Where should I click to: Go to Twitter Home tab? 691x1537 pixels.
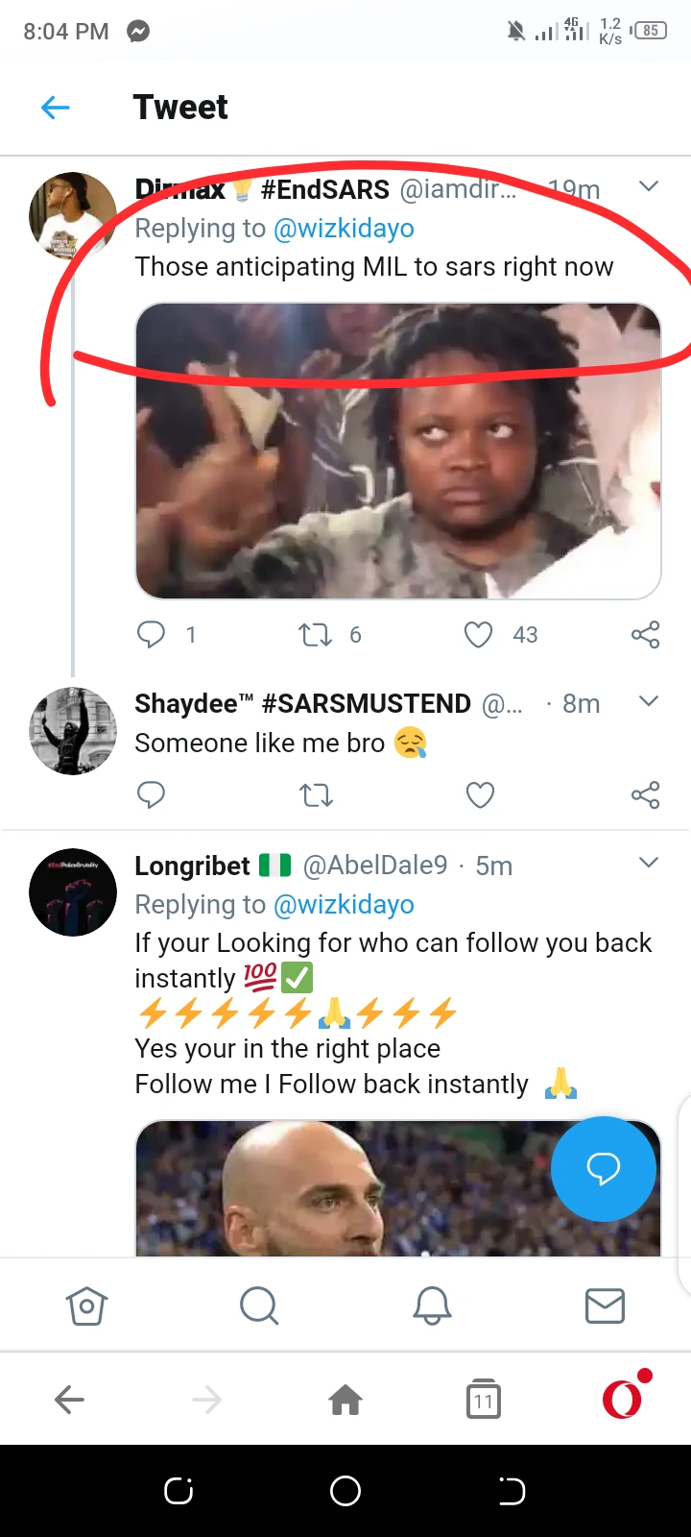[86, 1305]
